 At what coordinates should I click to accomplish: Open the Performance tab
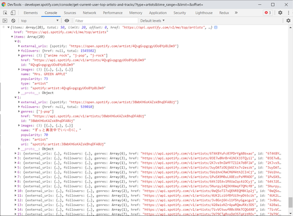point(113,13)
